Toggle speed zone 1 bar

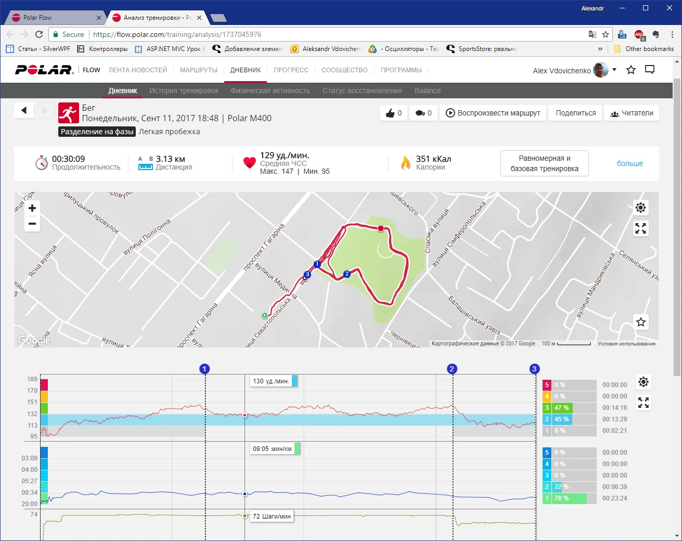(x=569, y=498)
